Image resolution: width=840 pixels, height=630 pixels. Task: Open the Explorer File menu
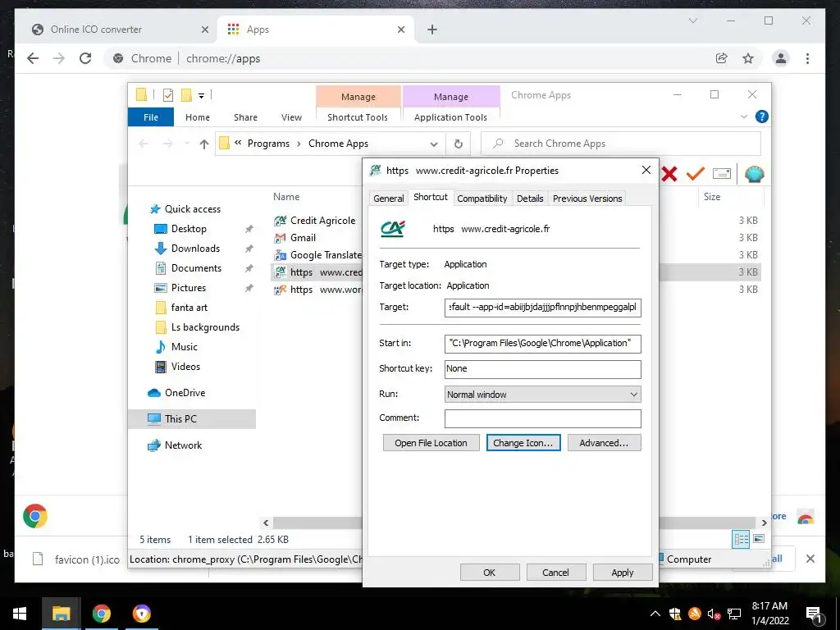tap(151, 116)
